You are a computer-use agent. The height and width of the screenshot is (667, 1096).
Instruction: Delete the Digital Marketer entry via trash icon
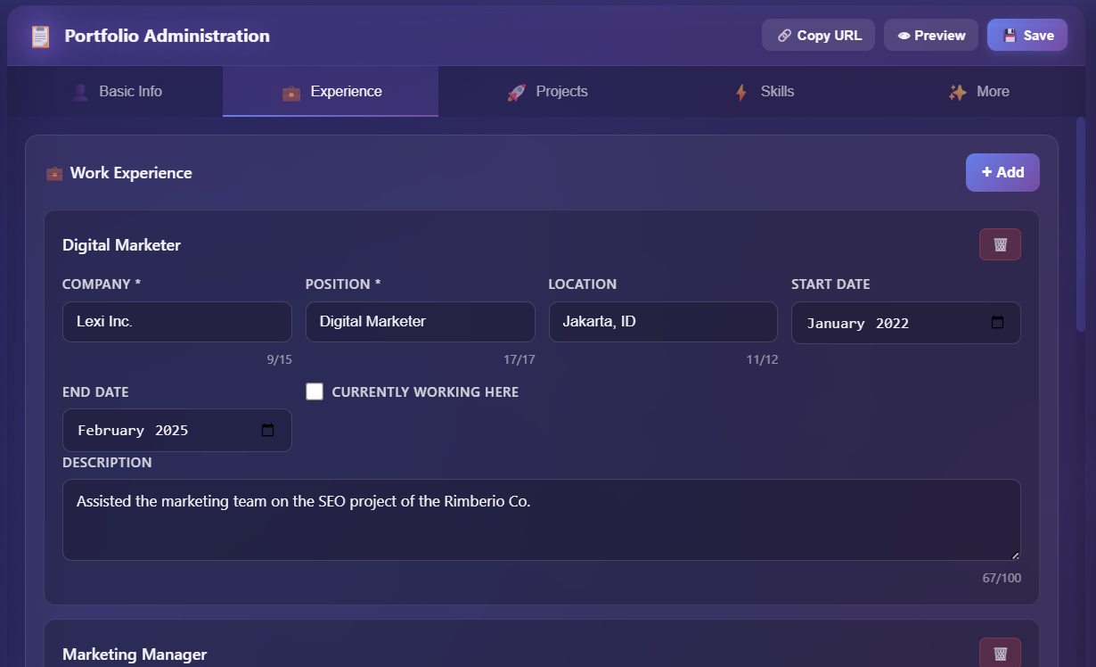click(1000, 243)
